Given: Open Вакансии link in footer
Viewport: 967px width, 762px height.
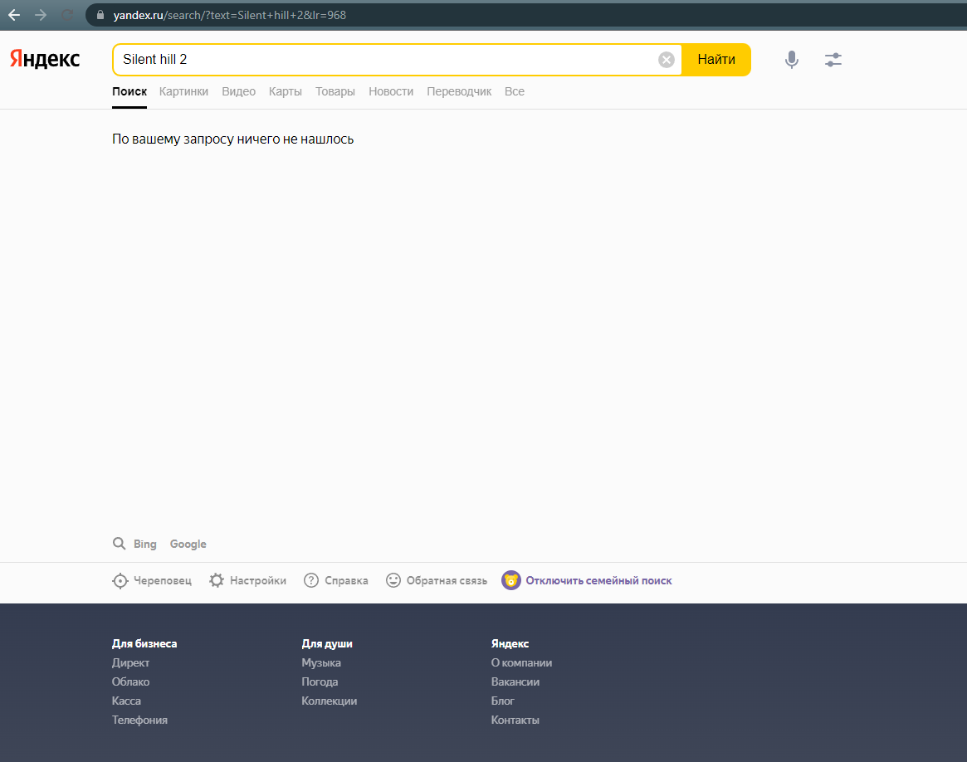Looking at the screenshot, I should [x=515, y=681].
